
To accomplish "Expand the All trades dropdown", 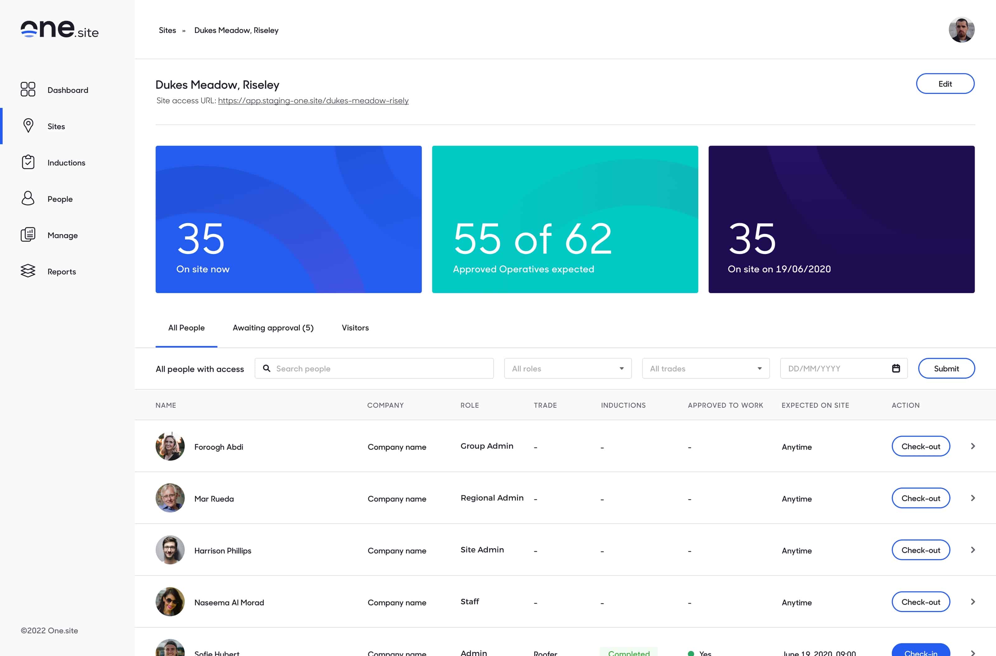I will [706, 368].
